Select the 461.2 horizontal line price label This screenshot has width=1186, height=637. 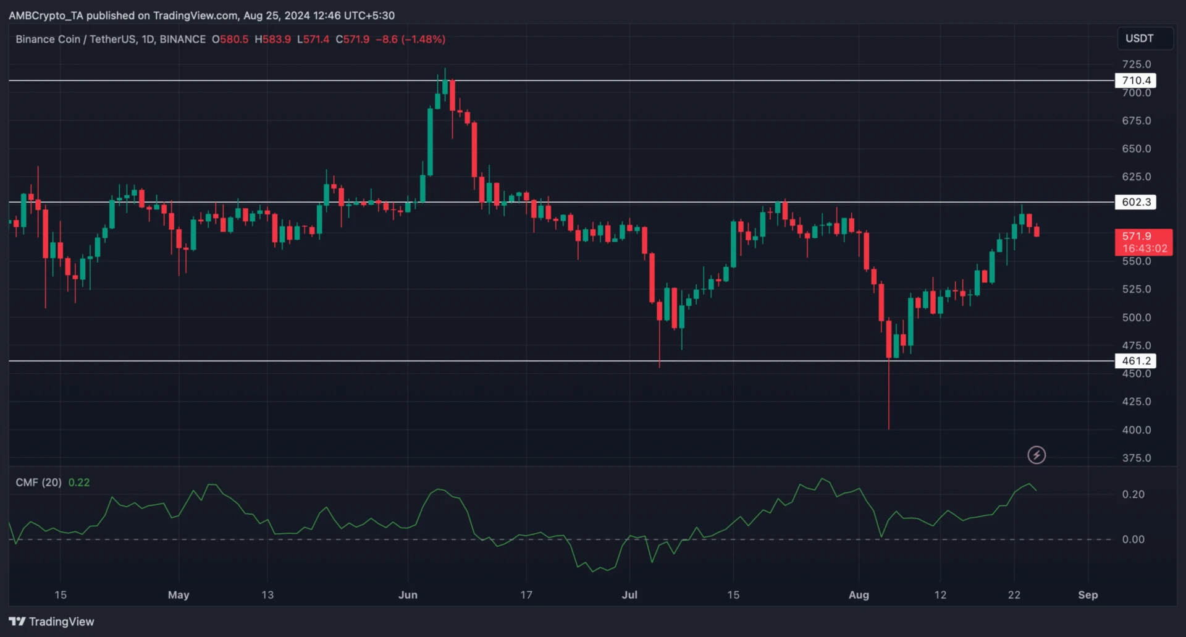1135,361
